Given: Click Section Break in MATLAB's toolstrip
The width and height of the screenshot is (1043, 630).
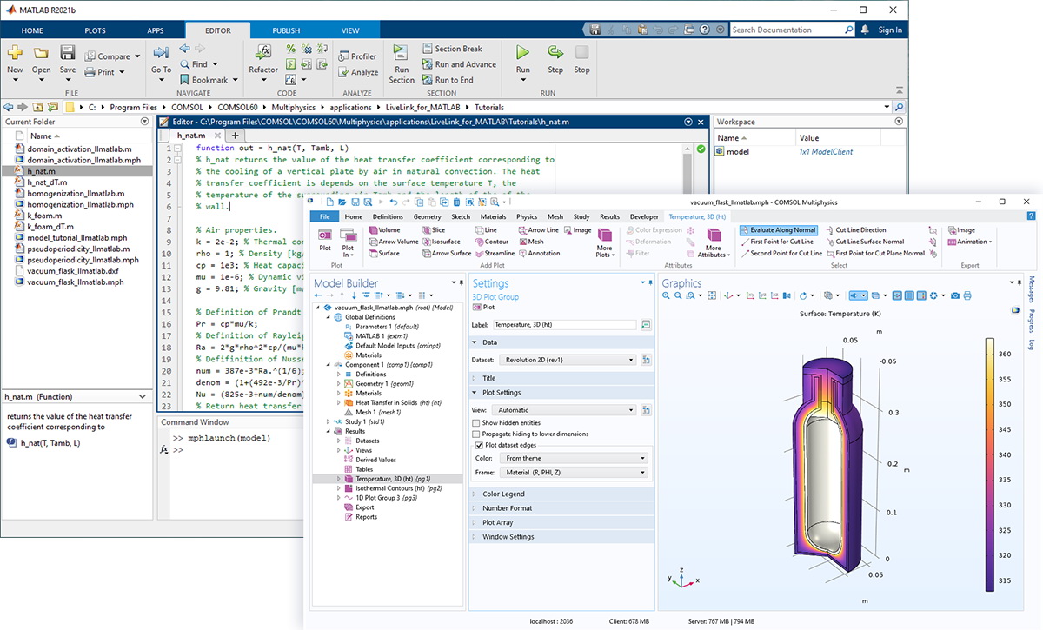Looking at the screenshot, I should click(x=452, y=49).
